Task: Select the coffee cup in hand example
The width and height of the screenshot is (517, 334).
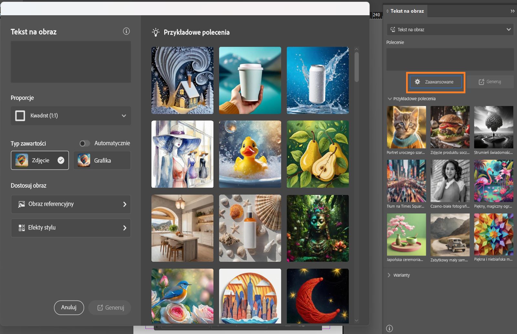Action: pyautogui.click(x=250, y=80)
